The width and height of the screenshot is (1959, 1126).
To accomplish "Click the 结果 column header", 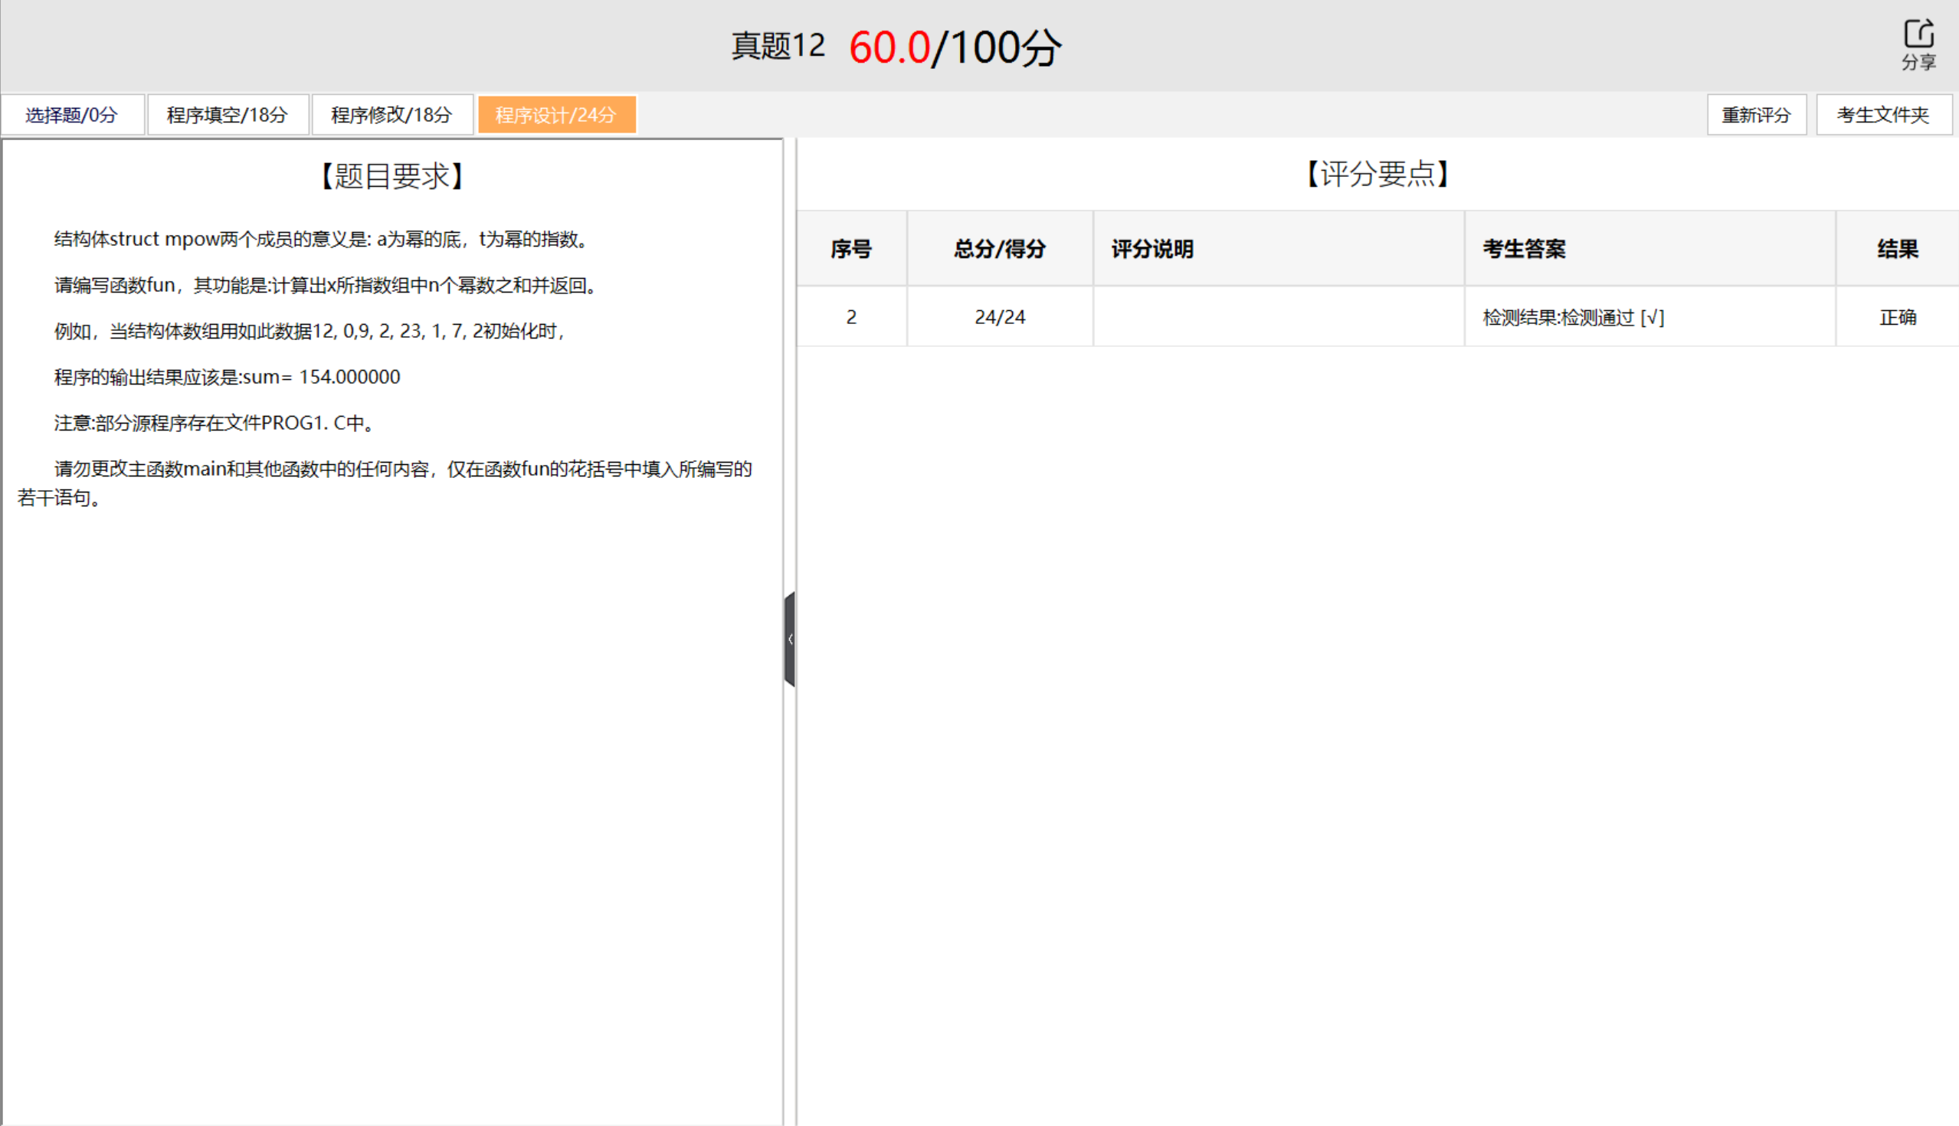I will 1897,249.
